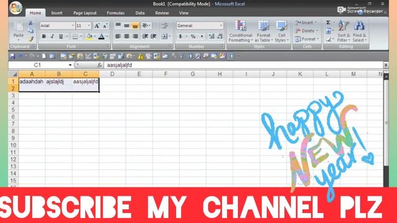Click the Paste button
397x223 pixels.
pyautogui.click(x=19, y=32)
